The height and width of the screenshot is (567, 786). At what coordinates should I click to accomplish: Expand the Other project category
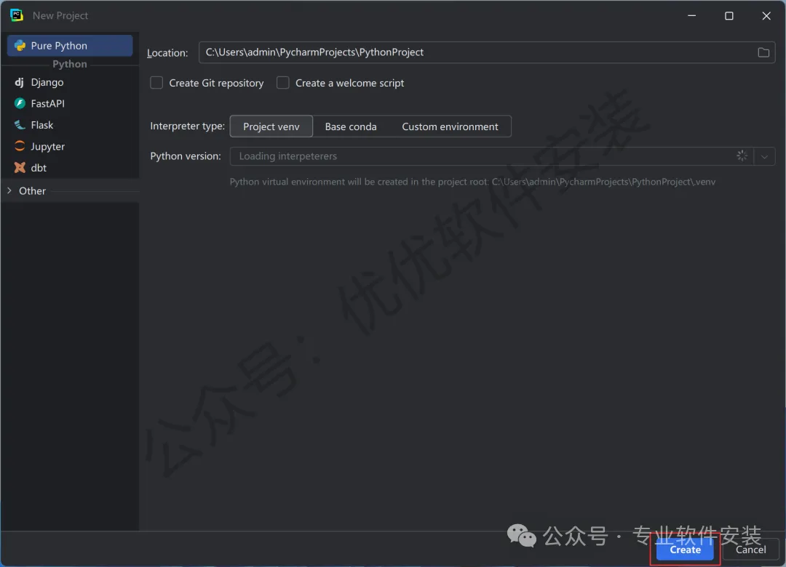pos(9,191)
